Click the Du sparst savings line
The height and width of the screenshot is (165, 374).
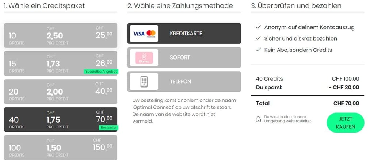tap(308, 88)
